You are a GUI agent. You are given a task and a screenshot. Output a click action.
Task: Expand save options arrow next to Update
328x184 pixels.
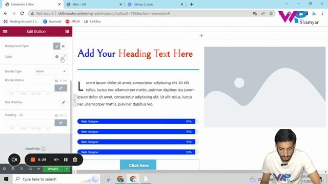click(x=67, y=169)
